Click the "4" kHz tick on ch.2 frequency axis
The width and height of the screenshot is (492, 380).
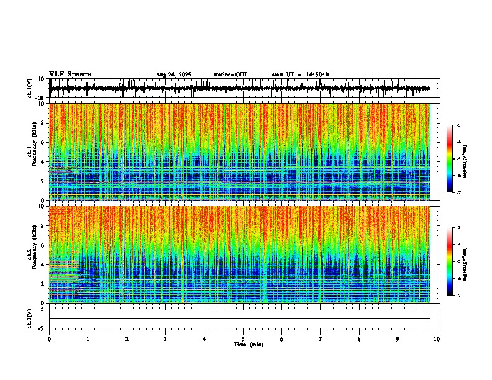tap(43, 265)
